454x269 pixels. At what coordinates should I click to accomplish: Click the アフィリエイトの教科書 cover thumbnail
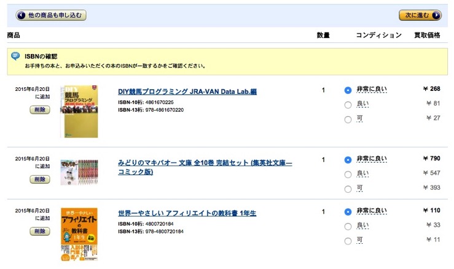(79, 234)
